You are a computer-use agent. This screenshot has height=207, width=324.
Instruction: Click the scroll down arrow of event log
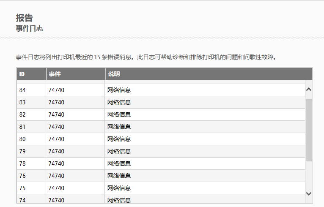pyautogui.click(x=308, y=193)
